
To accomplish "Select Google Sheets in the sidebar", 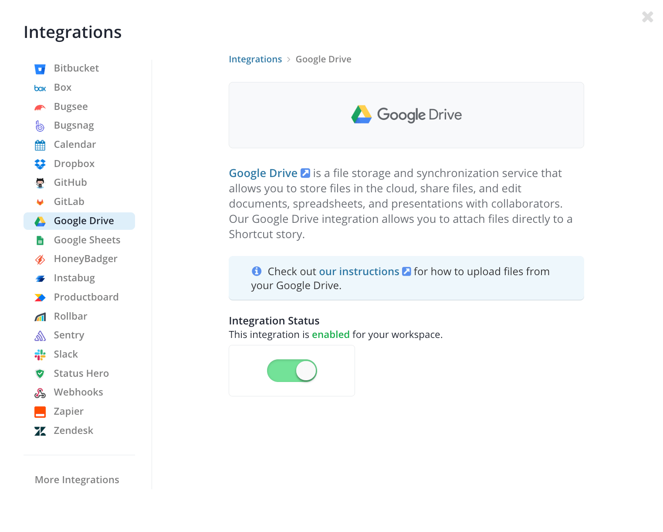I will [87, 240].
